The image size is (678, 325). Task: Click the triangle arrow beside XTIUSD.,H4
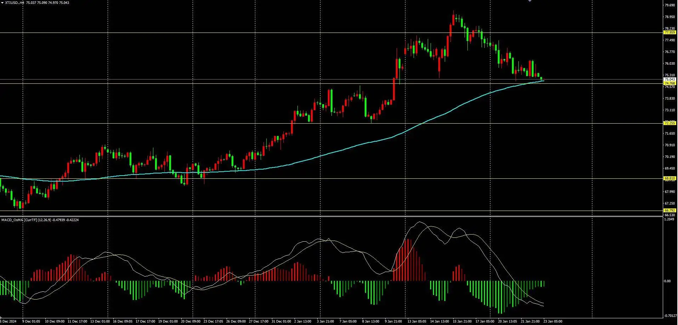[x=2, y=2]
